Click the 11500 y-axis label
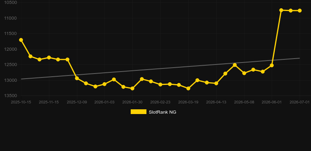 point(10,33)
